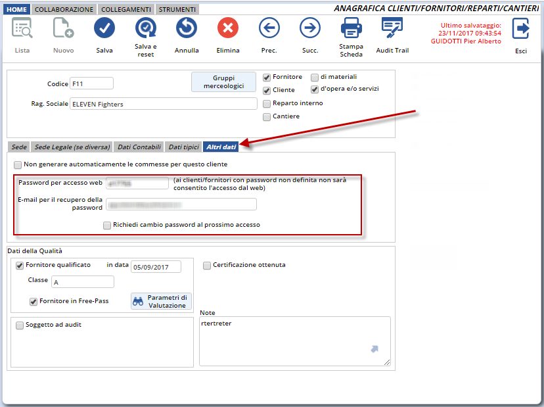
Task: Open the Audit Trail icon
Action: tap(392, 28)
